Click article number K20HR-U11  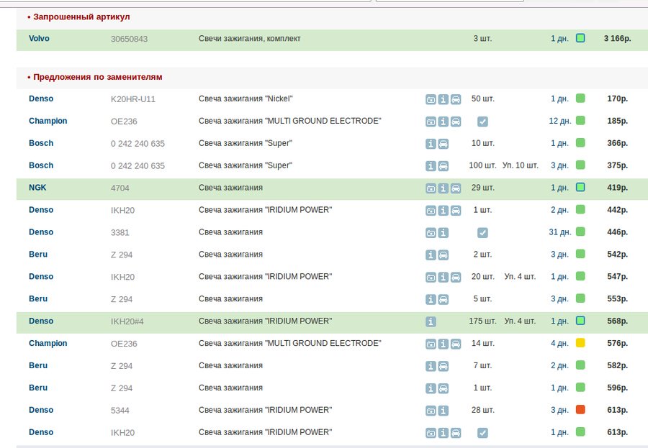(133, 99)
